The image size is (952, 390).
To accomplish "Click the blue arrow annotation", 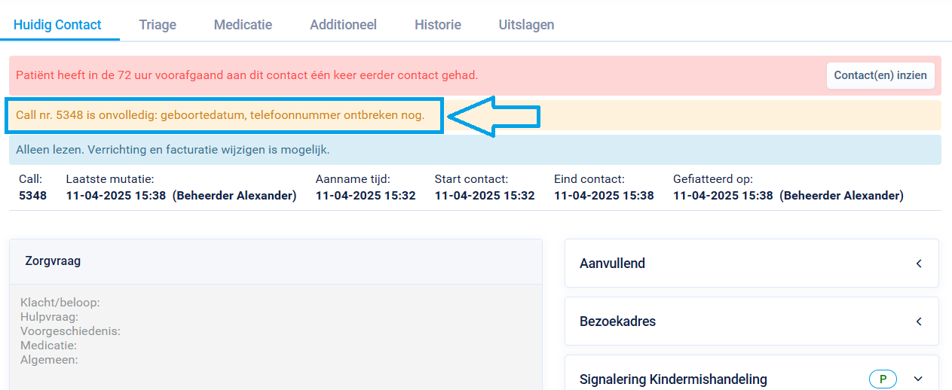I will (x=494, y=117).
